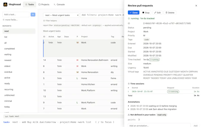Viewport: 203px width, 127px height.
Task: Select task 13 row
Action: point(84,97)
